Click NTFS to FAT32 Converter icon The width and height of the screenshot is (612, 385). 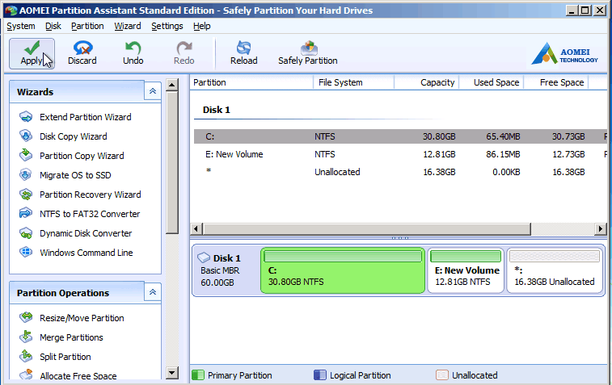26,213
